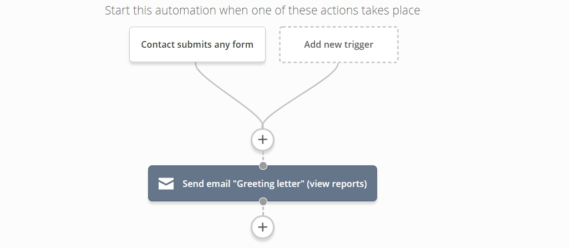Click the dashed line under the upper plus button
The image size is (569, 248).
(x=263, y=156)
